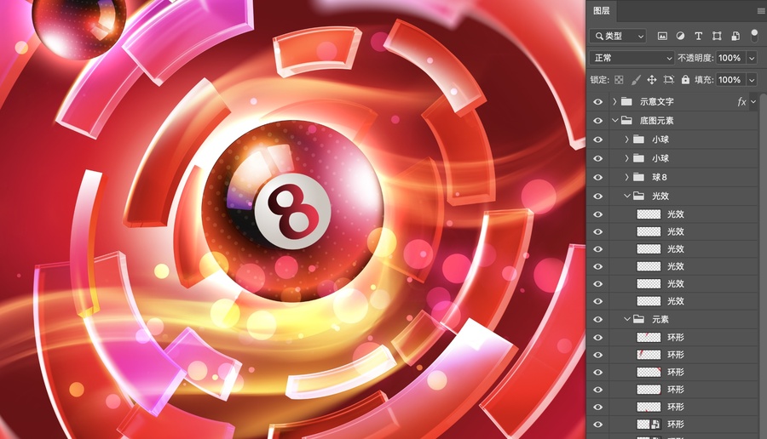The width and height of the screenshot is (767, 439).
Task: Click the 元素 group folder icon
Action: point(638,319)
